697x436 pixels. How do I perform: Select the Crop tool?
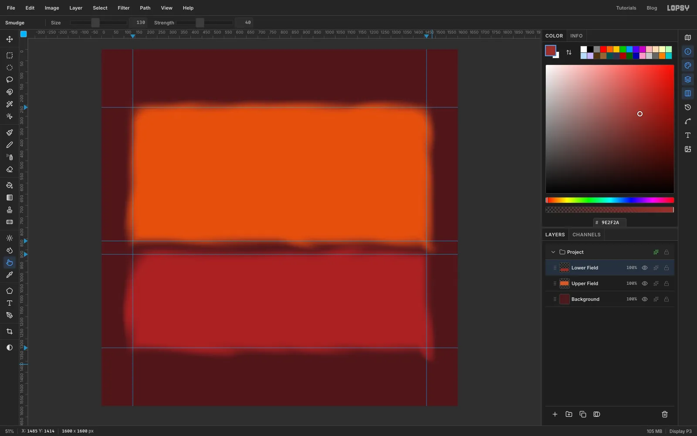point(9,331)
